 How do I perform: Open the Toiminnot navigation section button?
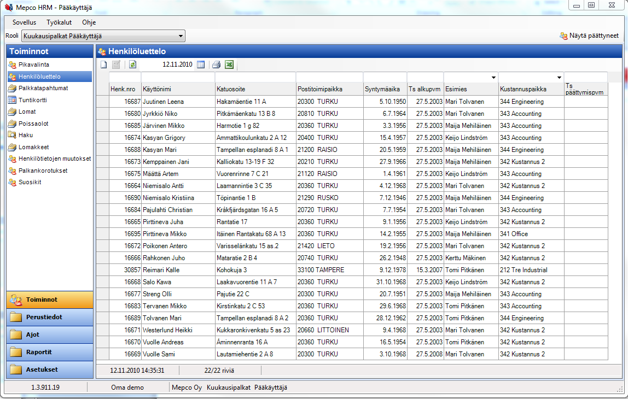point(50,300)
